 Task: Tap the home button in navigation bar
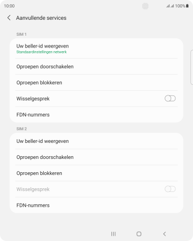click(139, 234)
